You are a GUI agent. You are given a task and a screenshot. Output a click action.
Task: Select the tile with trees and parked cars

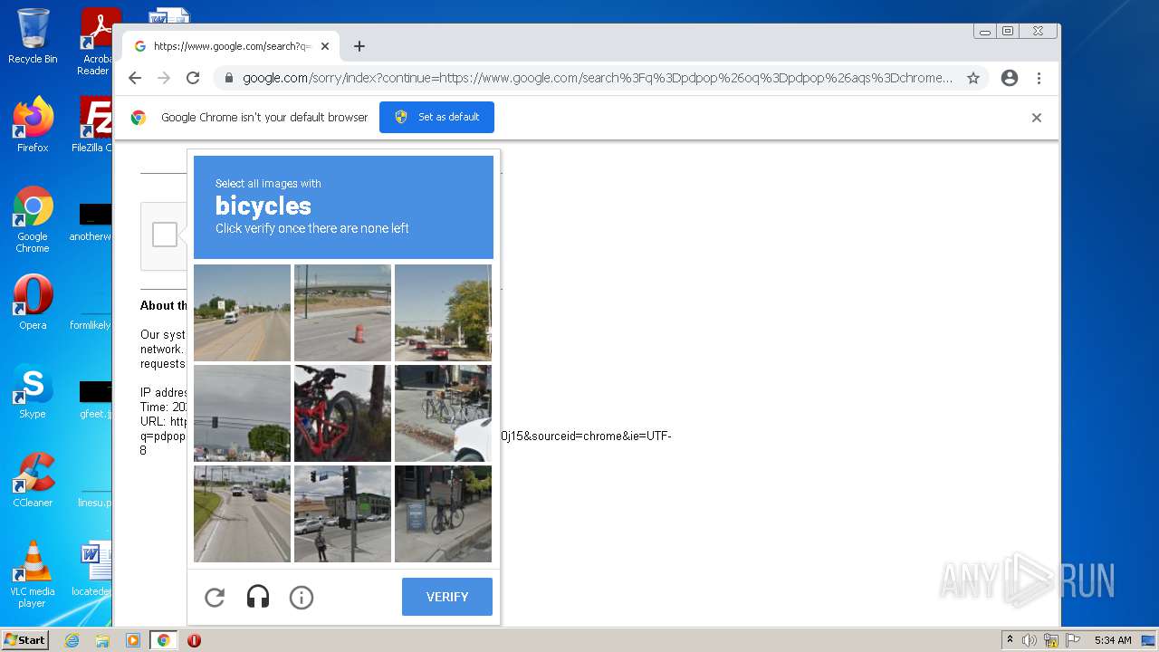click(x=443, y=312)
